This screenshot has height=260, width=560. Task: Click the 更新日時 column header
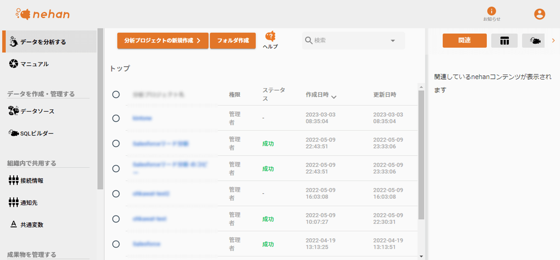pos(385,94)
